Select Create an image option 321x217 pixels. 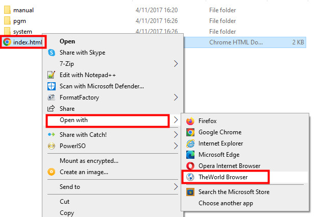pos(84,172)
